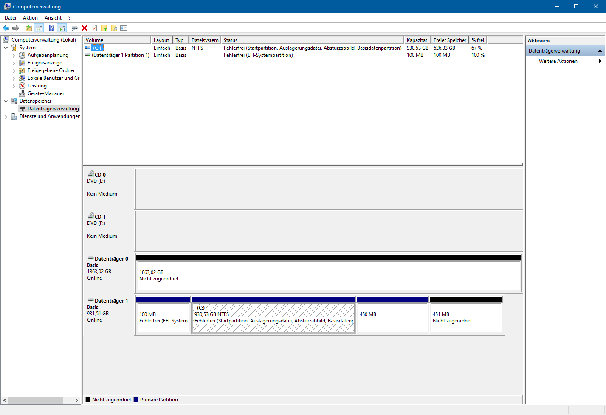Expand the Leistung node

coord(14,86)
